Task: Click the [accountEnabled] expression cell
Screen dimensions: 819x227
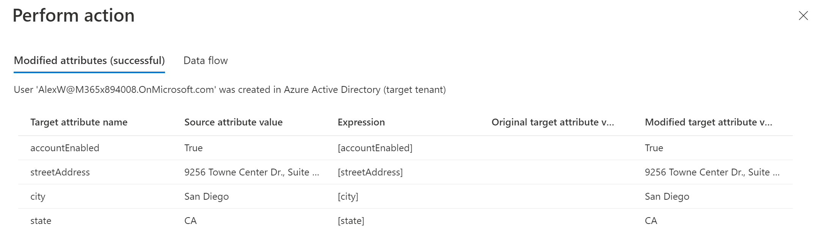Action: (375, 148)
